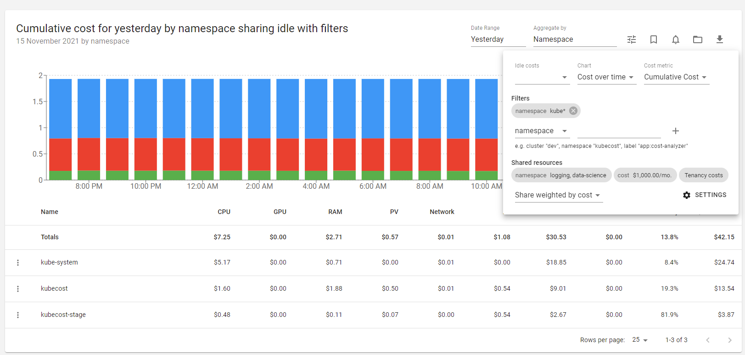Open the Aggregate by Namespace selector
The height and width of the screenshot is (355, 745).
click(575, 39)
